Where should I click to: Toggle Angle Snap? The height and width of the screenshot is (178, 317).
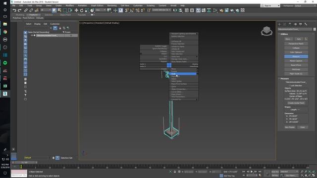pos(132,10)
